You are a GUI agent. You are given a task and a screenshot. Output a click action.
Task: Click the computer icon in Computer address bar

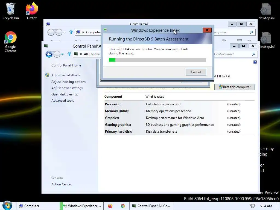pyautogui.click(x=78, y=32)
